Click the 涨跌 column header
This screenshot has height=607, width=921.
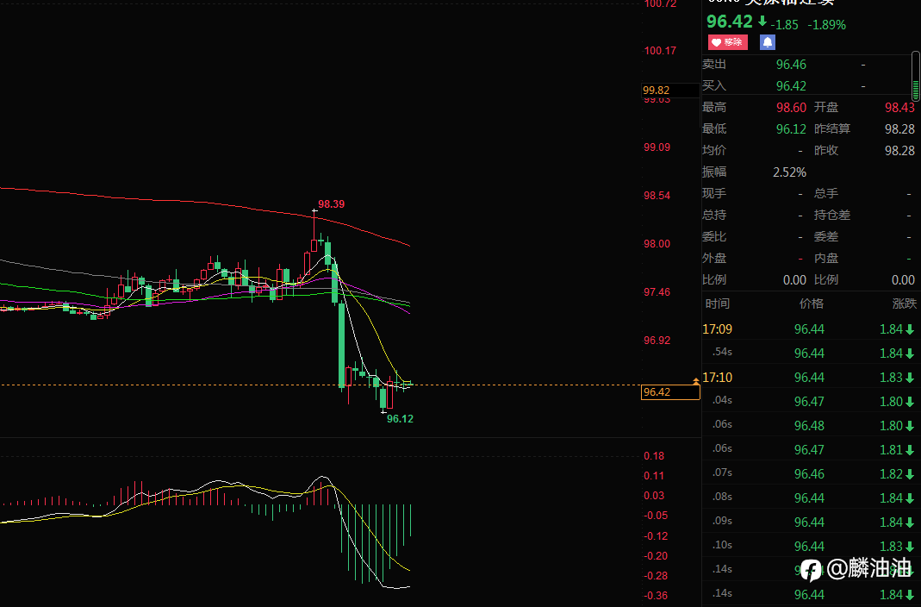click(x=904, y=303)
